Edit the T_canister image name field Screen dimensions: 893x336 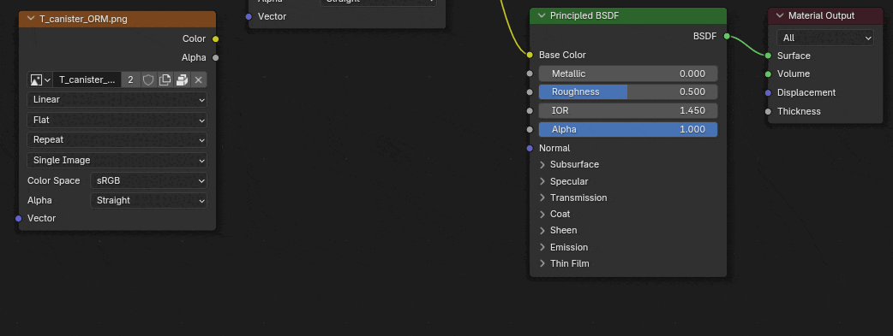coord(87,80)
